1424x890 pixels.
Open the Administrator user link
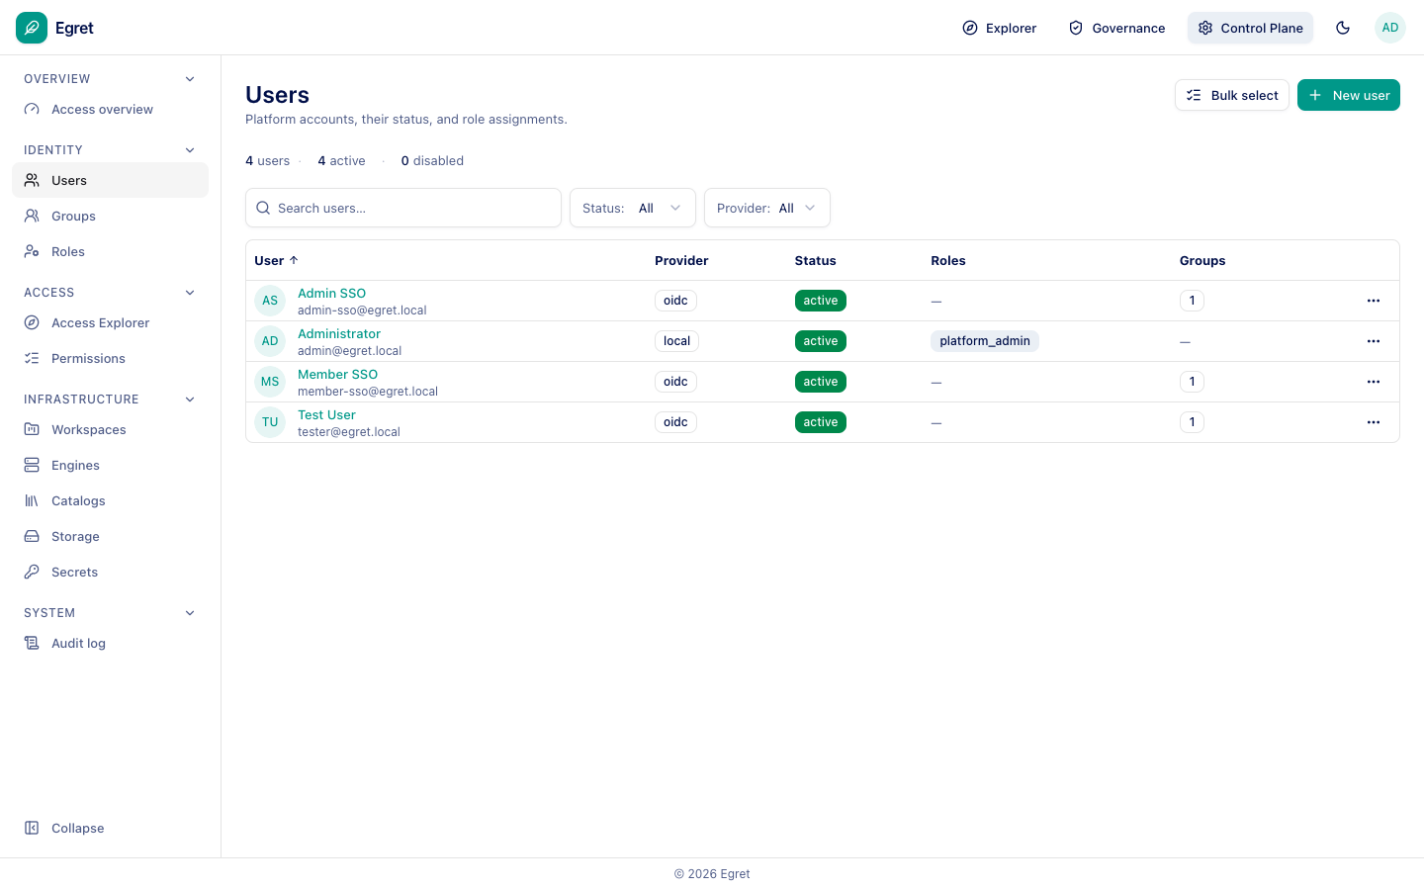point(339,333)
